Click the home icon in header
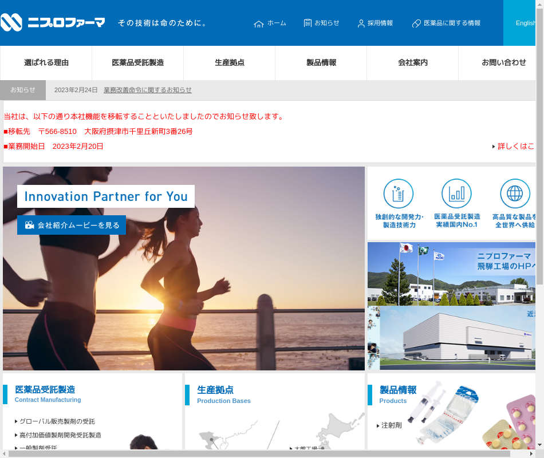 click(259, 23)
